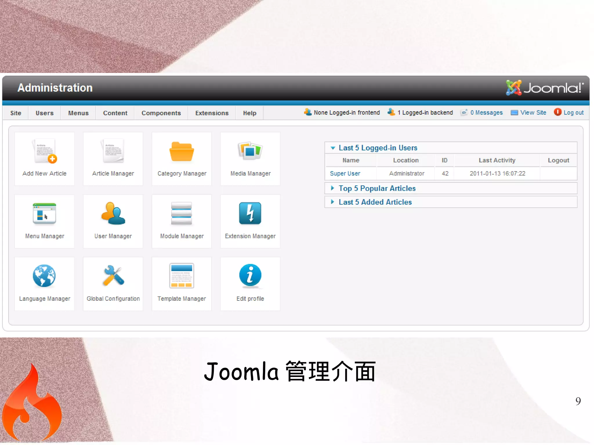Image resolution: width=594 pixels, height=445 pixels.
Task: Open the Add New Article icon
Action: tap(45, 151)
